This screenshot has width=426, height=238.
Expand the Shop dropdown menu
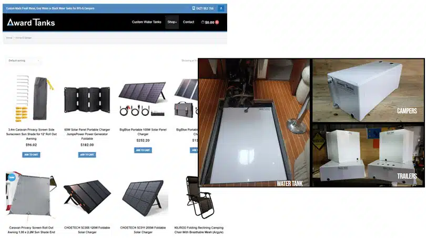172,22
